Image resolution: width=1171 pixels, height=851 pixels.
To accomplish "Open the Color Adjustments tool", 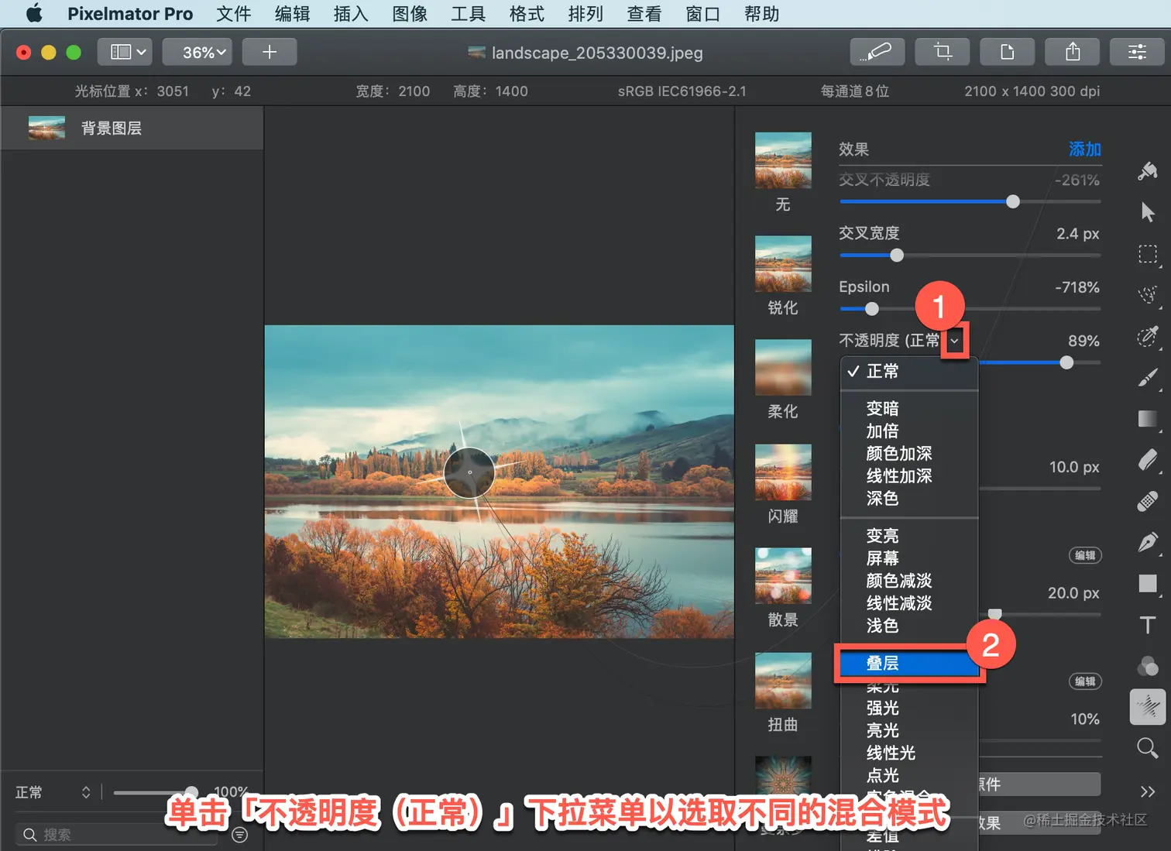I will pyautogui.click(x=1148, y=666).
